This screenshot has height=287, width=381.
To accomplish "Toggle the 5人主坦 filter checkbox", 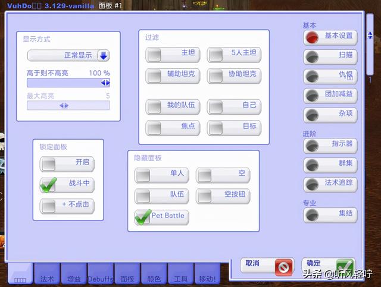I will [216, 55].
